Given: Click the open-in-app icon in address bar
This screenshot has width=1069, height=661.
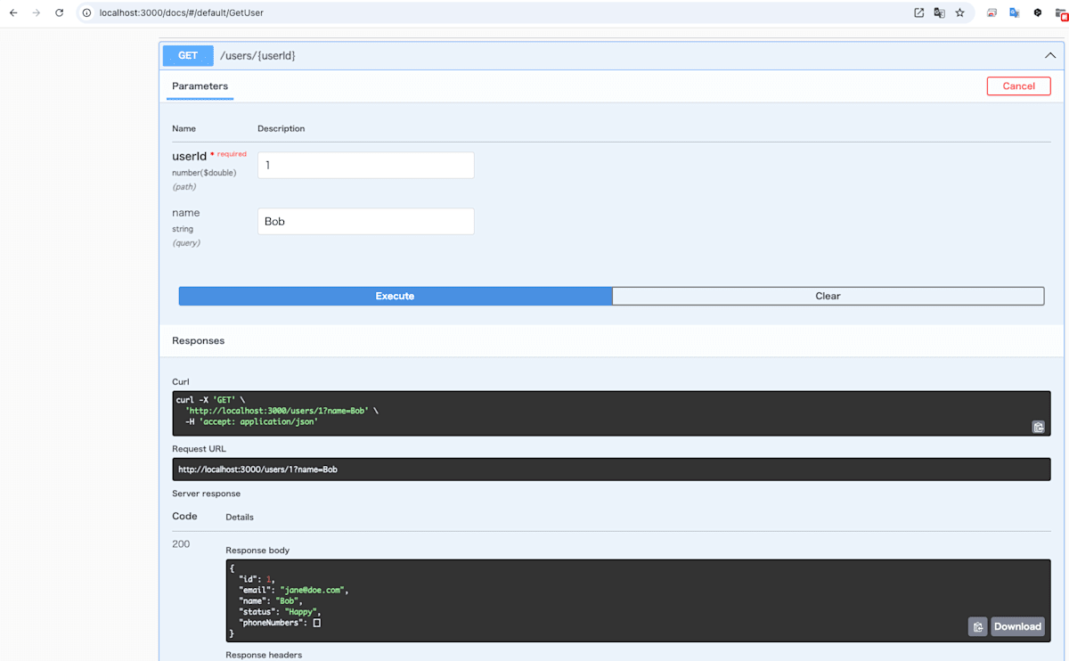Looking at the screenshot, I should coord(918,13).
